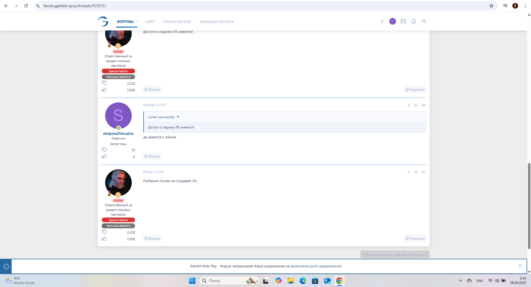This screenshot has width=531, height=287.
Task: Expand the ФОРУМЫ dropdown arrow
Action: (x=138, y=22)
